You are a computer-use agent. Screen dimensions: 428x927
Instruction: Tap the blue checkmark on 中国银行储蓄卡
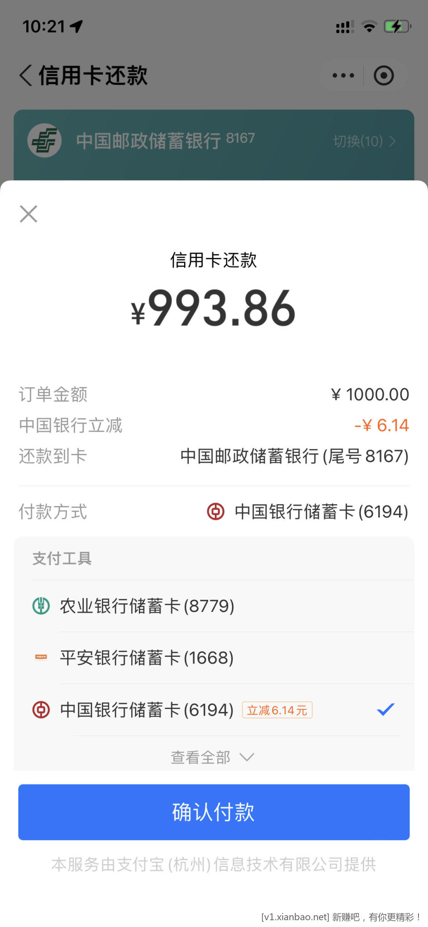pyautogui.click(x=385, y=709)
